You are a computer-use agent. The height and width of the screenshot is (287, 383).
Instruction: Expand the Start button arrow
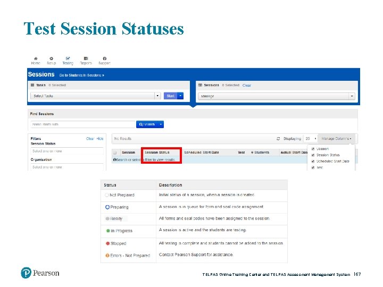click(x=180, y=96)
